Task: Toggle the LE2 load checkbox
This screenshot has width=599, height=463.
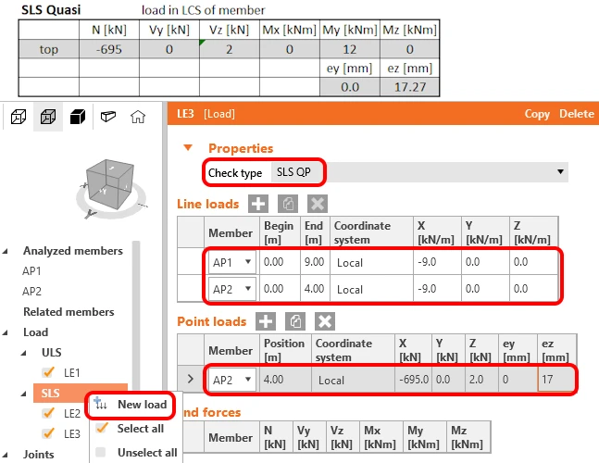Action: click(48, 413)
